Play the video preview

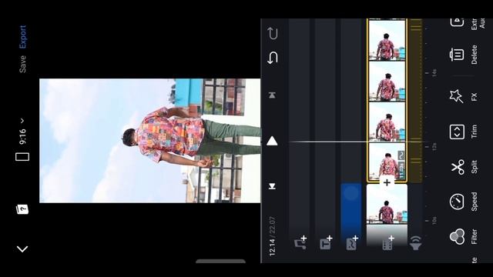pyautogui.click(x=272, y=141)
